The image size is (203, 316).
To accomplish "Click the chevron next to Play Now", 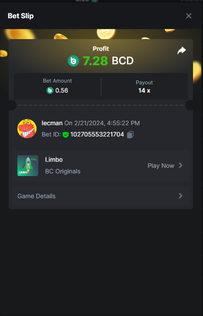I will coord(181,166).
